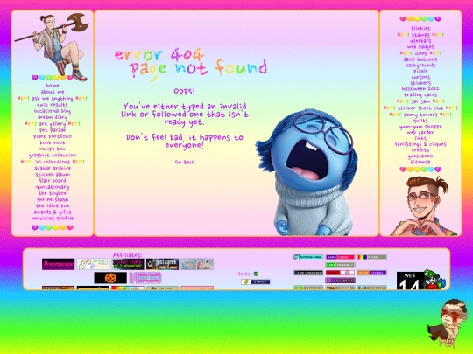Open the 88x31 buttons page

[420, 59]
